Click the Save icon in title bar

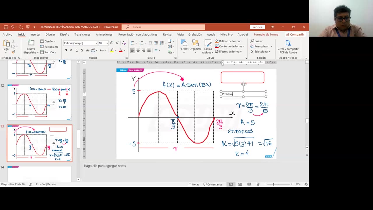tap(6, 27)
